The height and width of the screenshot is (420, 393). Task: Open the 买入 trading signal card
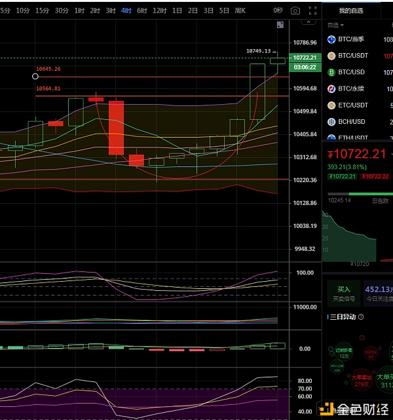344,294
